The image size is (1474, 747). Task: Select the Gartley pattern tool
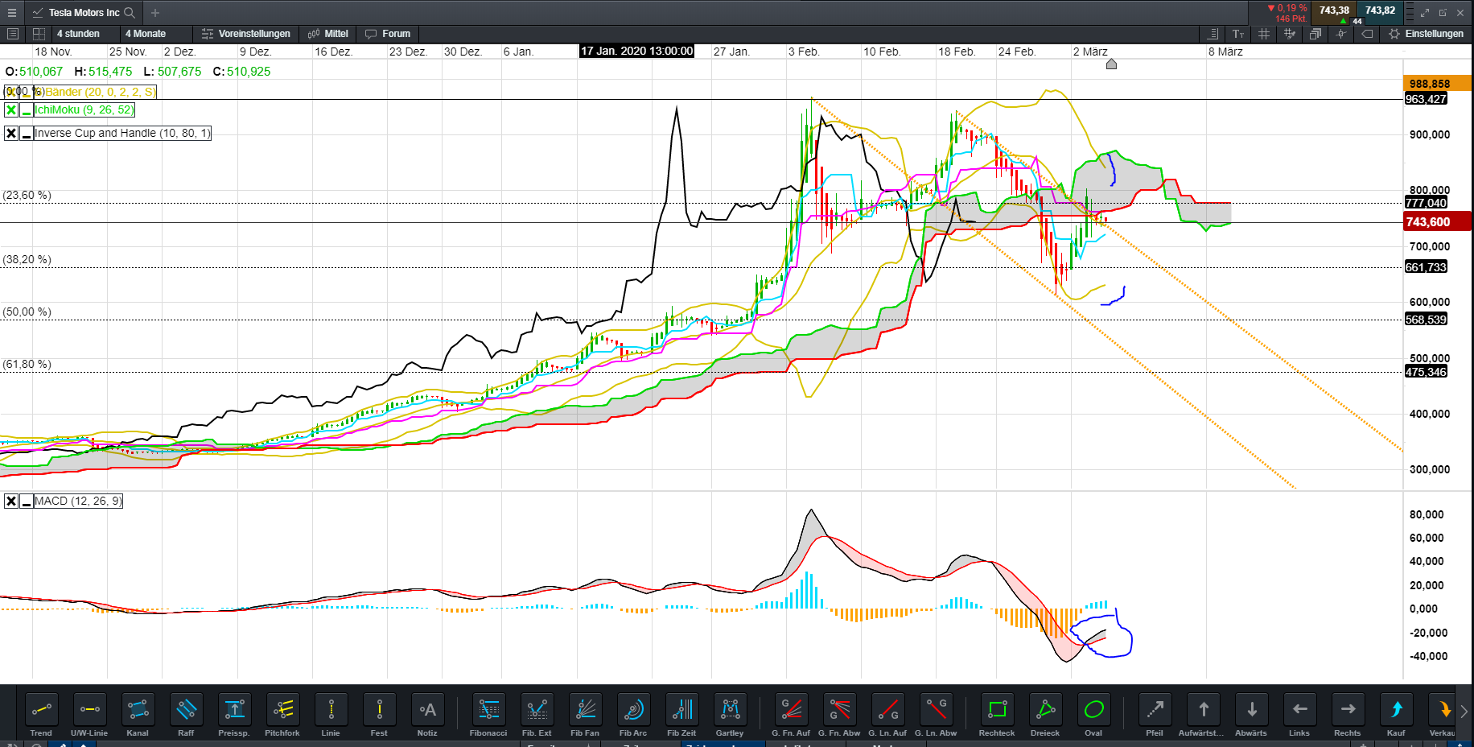point(730,715)
